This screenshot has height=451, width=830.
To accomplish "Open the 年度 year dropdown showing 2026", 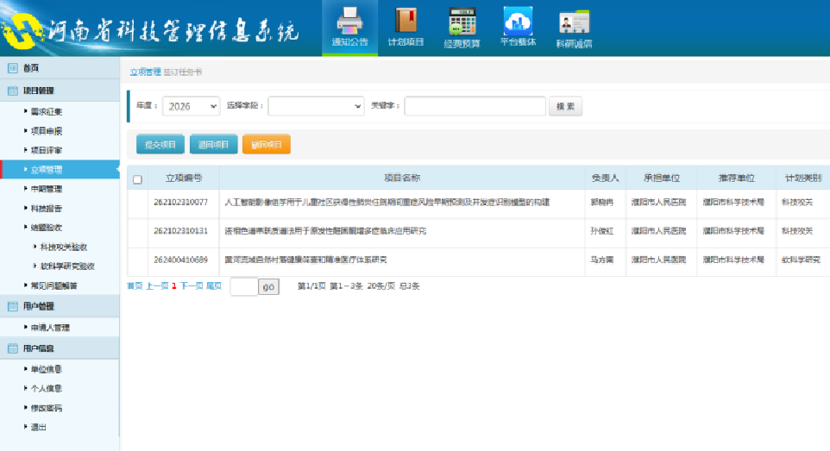I will tap(191, 106).
